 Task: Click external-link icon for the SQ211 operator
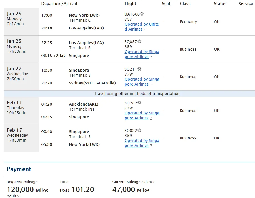pos(151,84)
